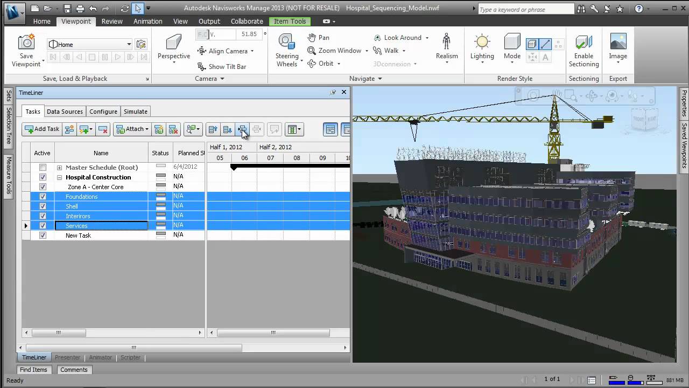
Task: Toggle Active checkbox for Zone A - Center Core
Action: 43,187
